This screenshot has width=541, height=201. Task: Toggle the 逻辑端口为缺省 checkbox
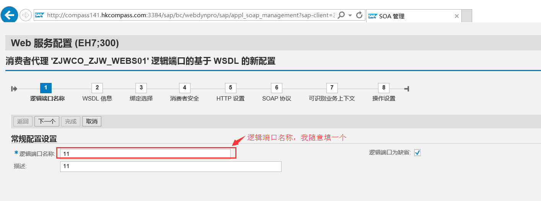pos(417,152)
